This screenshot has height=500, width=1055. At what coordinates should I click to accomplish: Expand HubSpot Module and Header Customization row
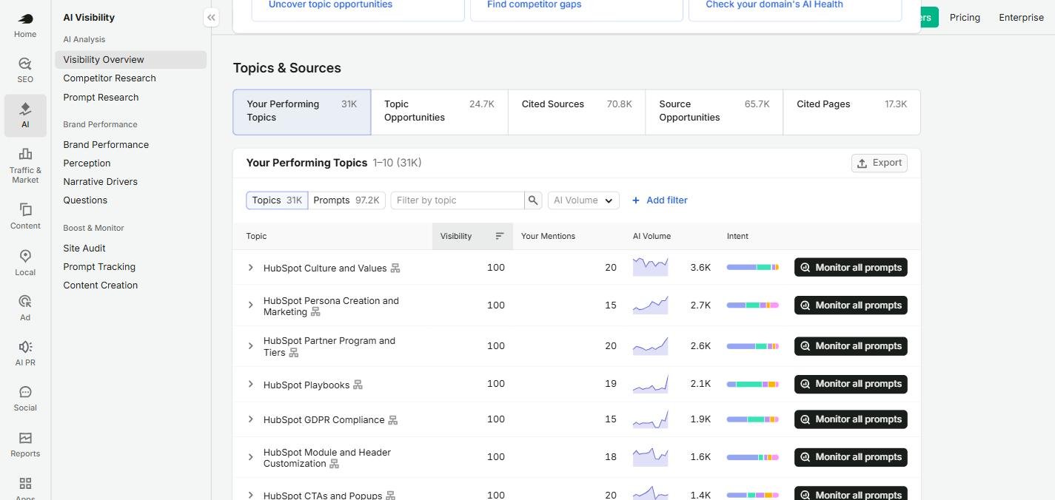(250, 457)
